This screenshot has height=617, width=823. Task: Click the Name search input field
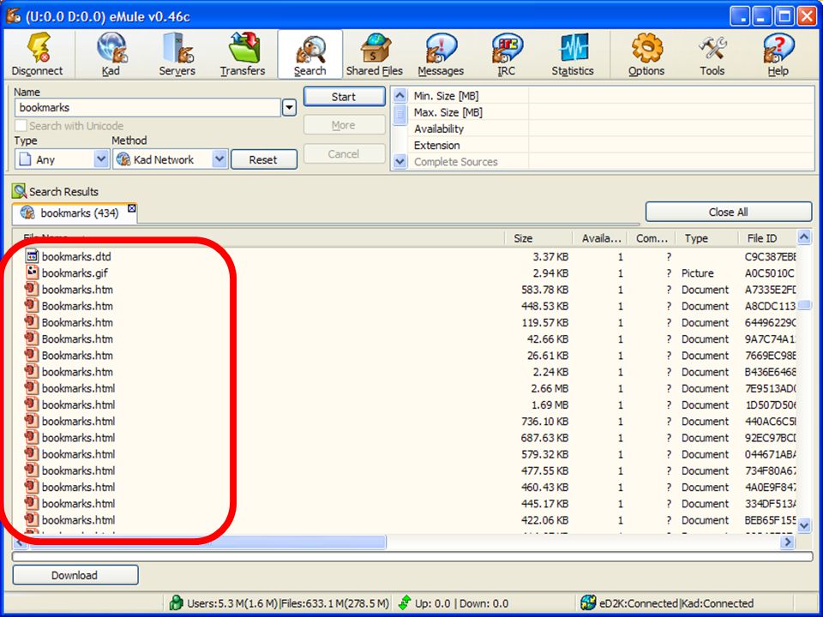[147, 108]
